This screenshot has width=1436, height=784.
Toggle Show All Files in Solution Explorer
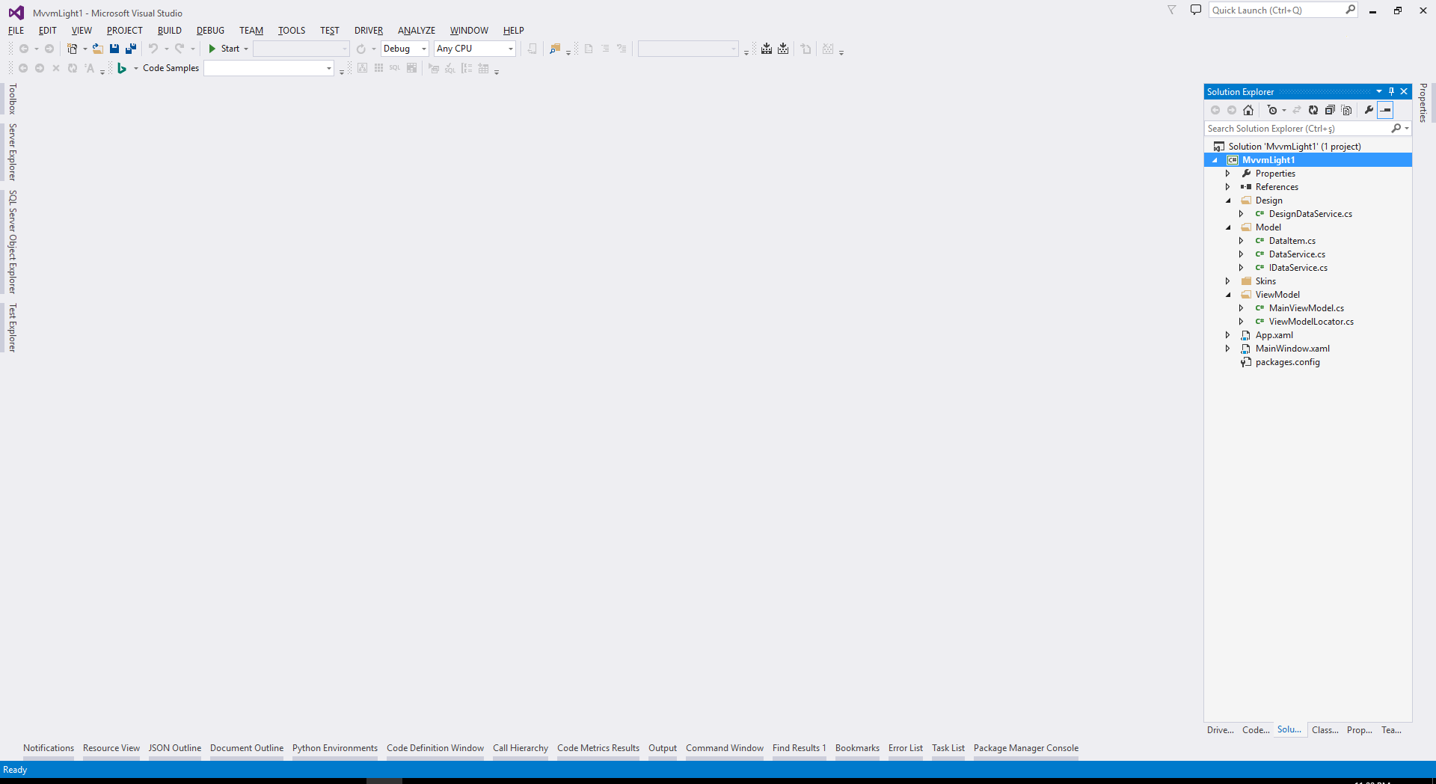pos(1347,110)
